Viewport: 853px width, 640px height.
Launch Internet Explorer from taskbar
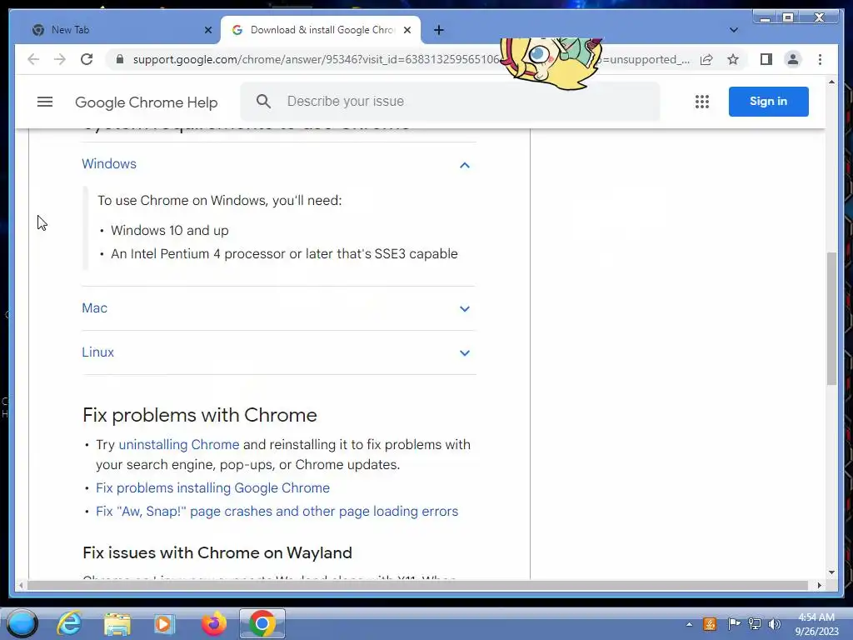[70, 623]
